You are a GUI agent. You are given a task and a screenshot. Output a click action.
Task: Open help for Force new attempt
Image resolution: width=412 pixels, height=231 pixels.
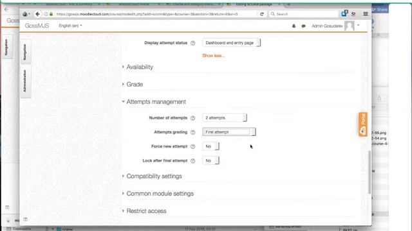tap(193, 146)
